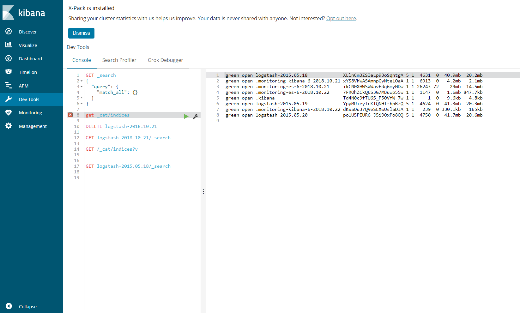Select Monitoring in the sidebar
This screenshot has width=520, height=313.
tap(30, 113)
